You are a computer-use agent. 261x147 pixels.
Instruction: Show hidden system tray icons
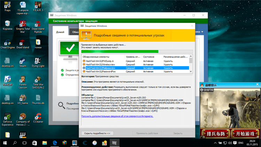click(215, 143)
